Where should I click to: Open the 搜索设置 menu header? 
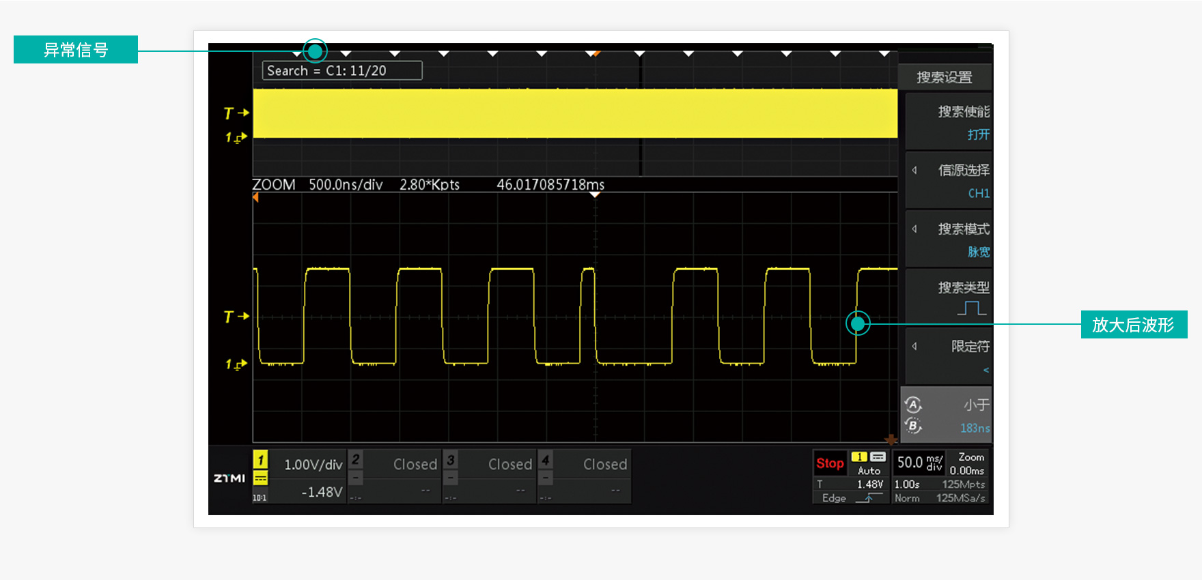(x=945, y=77)
